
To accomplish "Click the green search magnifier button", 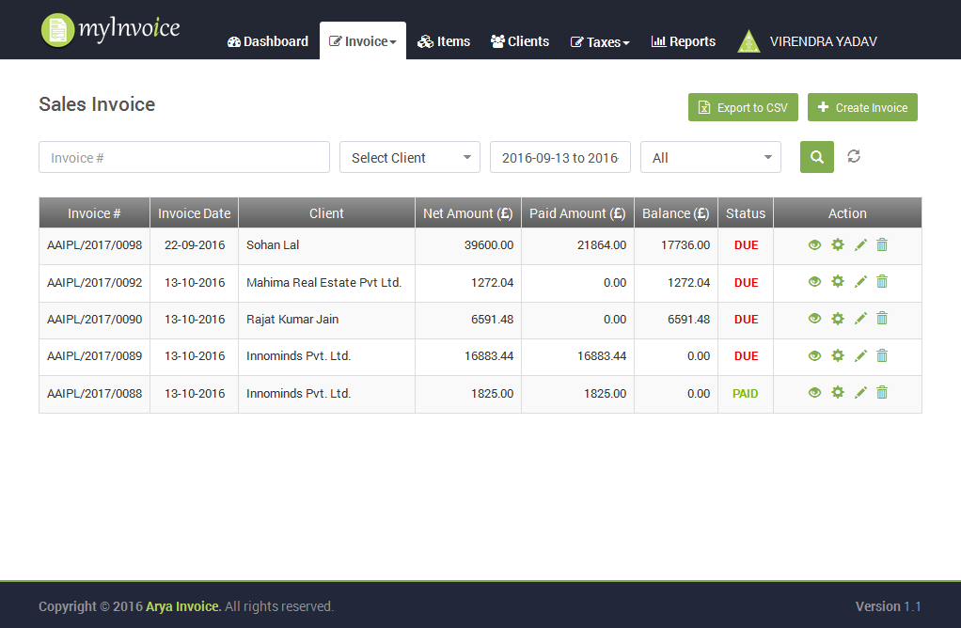I will 816,157.
